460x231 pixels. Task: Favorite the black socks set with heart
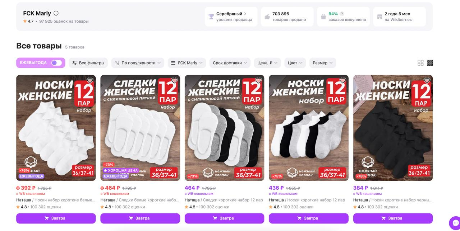[x=427, y=81]
